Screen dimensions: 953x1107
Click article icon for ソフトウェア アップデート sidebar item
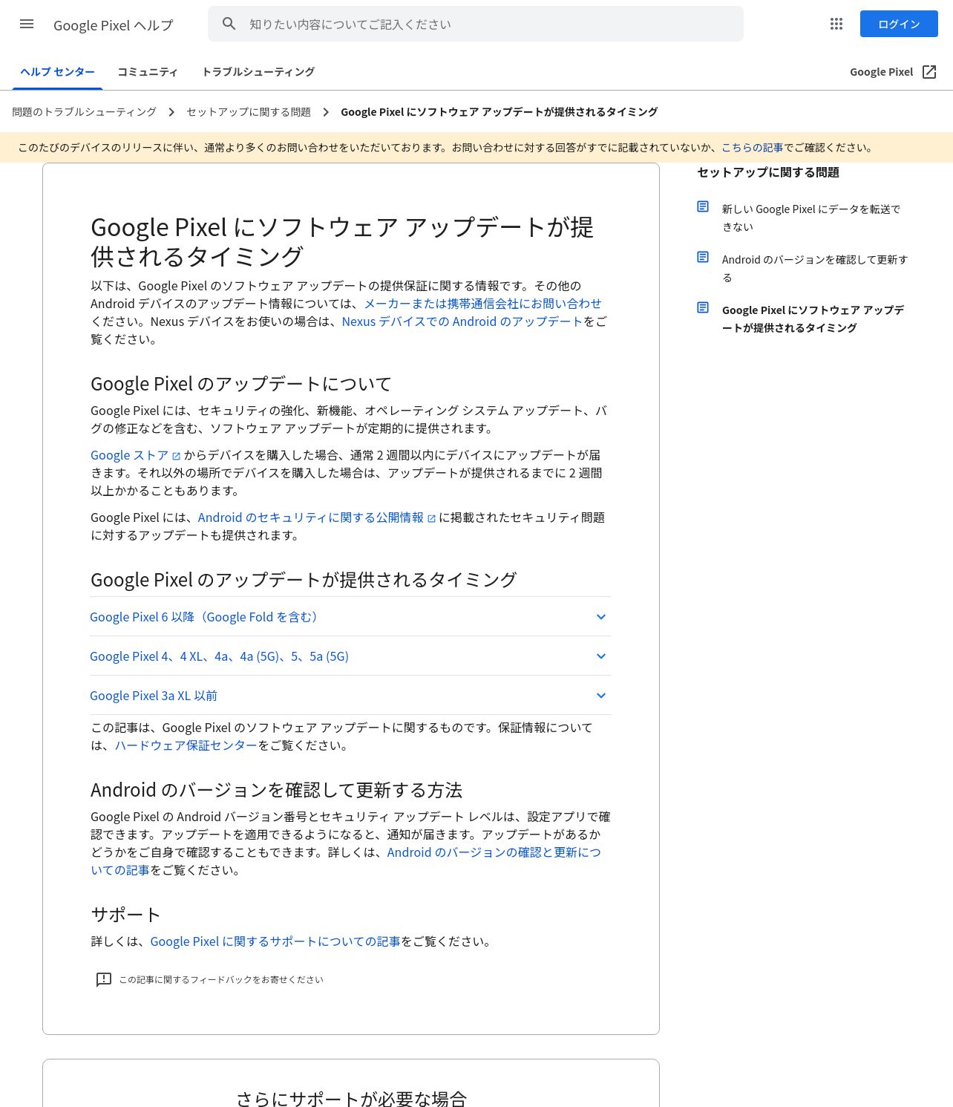[703, 307]
